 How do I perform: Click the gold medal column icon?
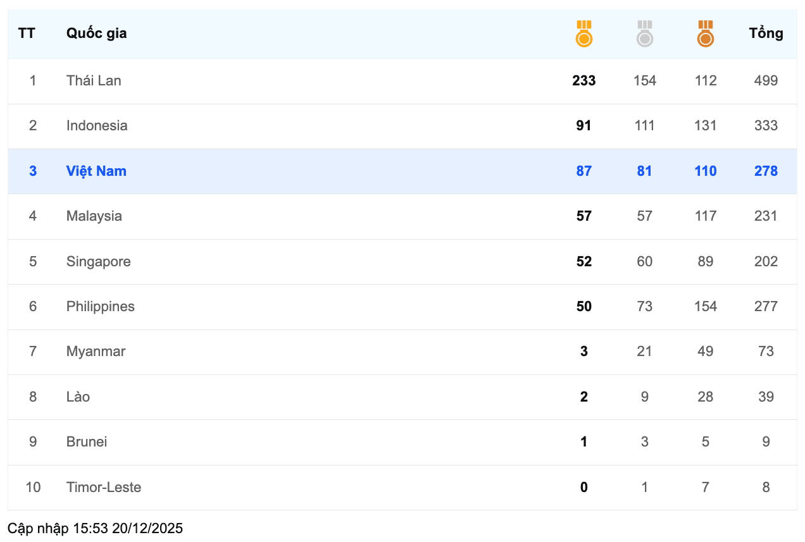(583, 34)
